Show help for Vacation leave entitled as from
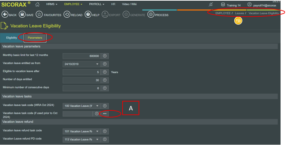The image size is (286, 145). pyautogui.click(x=105, y=64)
